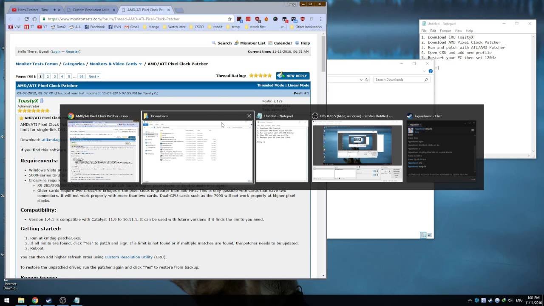Open the VNE bookmark
Image resolution: width=544 pixels, height=306 pixels.
17,27
